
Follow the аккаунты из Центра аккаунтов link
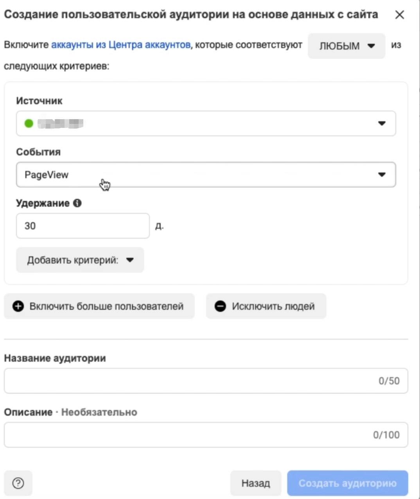pos(121,45)
